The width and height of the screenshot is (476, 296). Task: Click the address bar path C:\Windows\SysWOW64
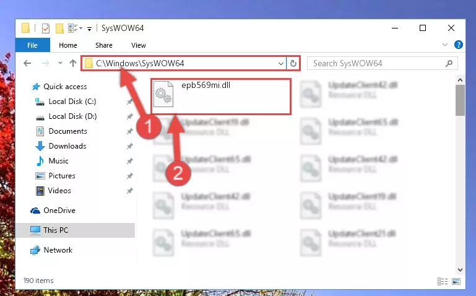point(140,63)
